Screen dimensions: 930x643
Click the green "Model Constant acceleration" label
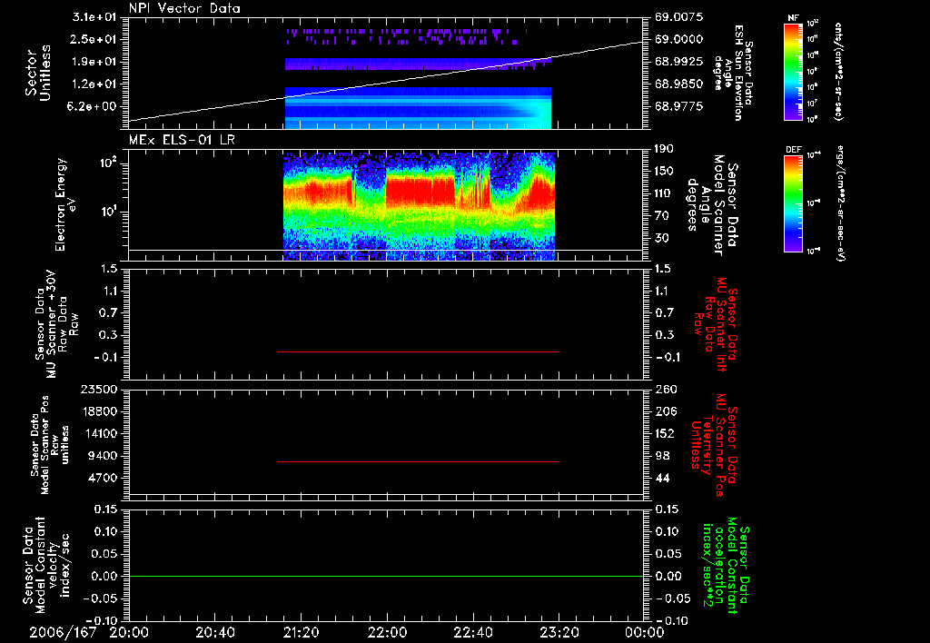click(x=726, y=566)
